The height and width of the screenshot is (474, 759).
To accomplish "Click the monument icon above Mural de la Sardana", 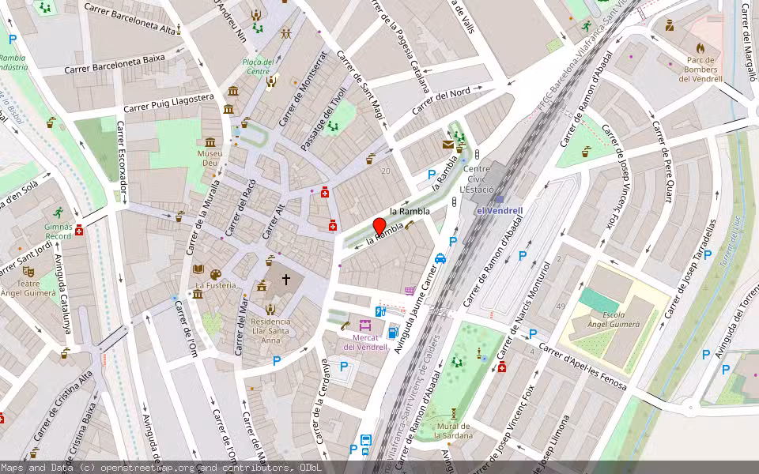I will click(454, 413).
